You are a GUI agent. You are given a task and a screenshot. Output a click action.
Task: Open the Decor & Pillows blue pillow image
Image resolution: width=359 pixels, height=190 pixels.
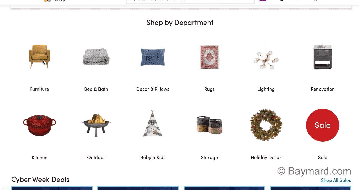tap(153, 57)
